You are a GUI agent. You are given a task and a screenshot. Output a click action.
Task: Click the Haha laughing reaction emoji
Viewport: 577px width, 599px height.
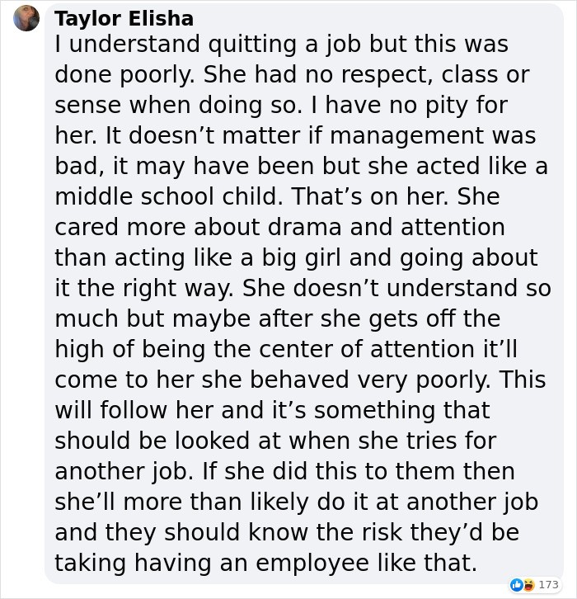528,584
